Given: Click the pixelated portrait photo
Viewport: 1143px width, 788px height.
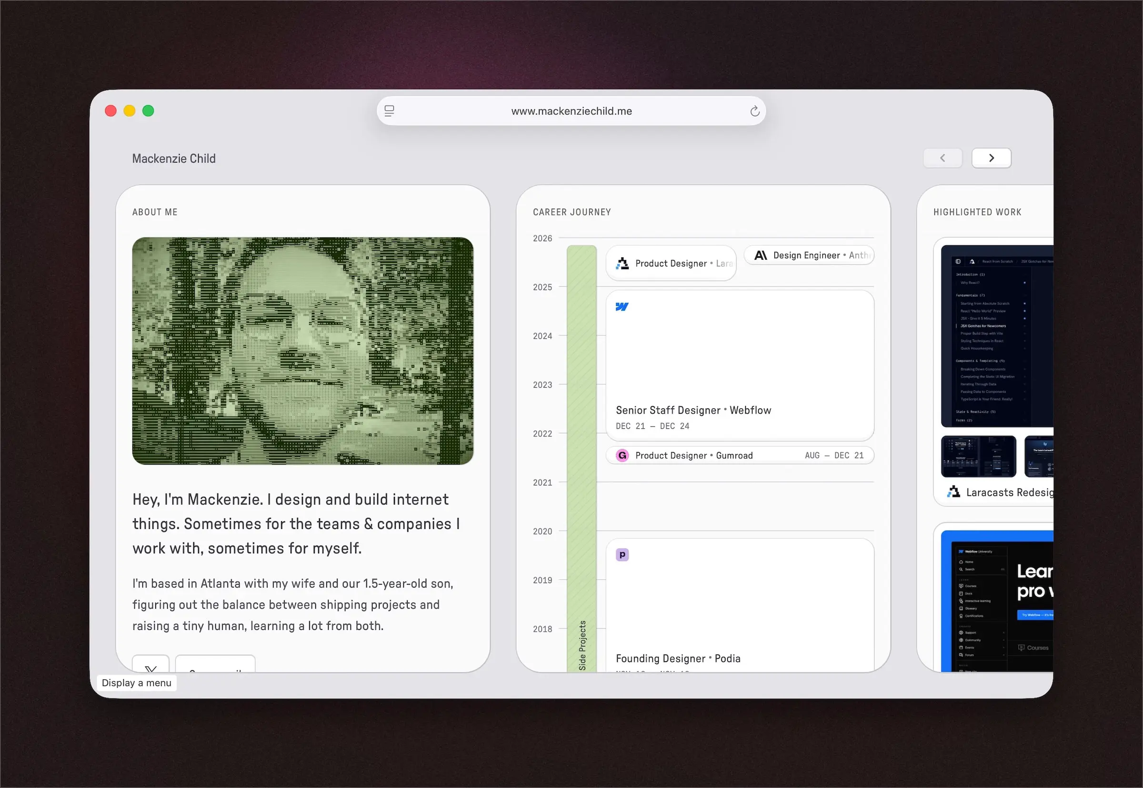Looking at the screenshot, I should pyautogui.click(x=302, y=351).
